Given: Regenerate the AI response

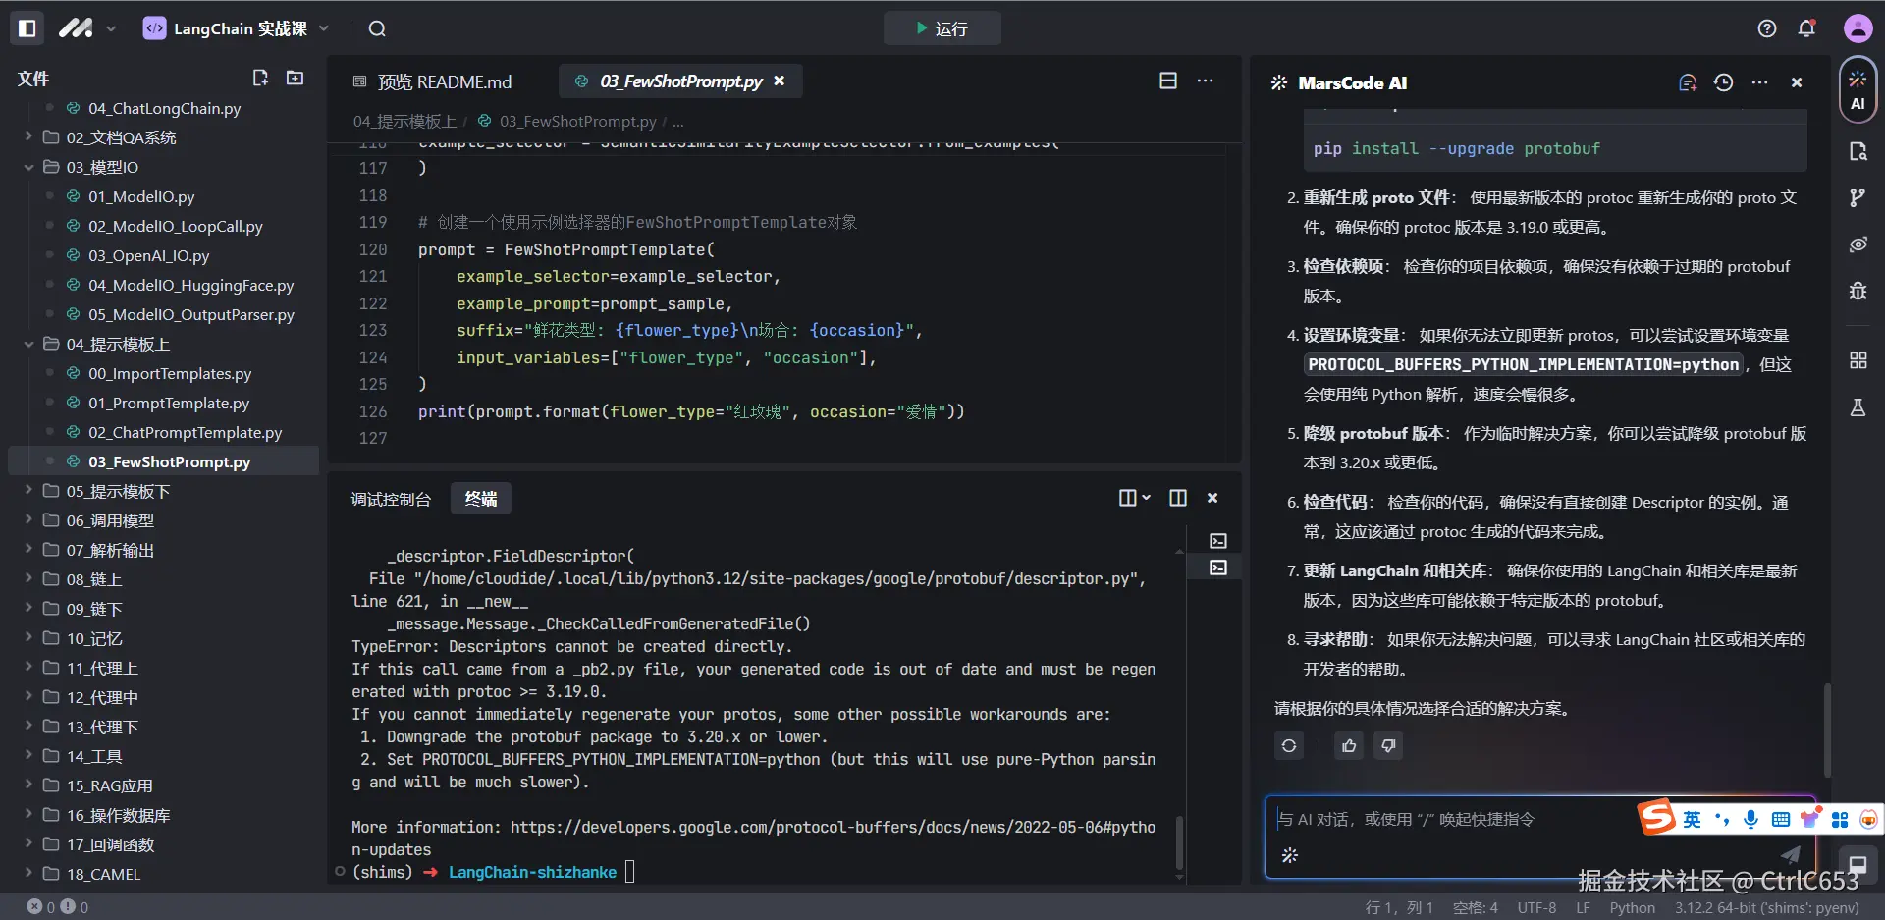Looking at the screenshot, I should [1289, 746].
